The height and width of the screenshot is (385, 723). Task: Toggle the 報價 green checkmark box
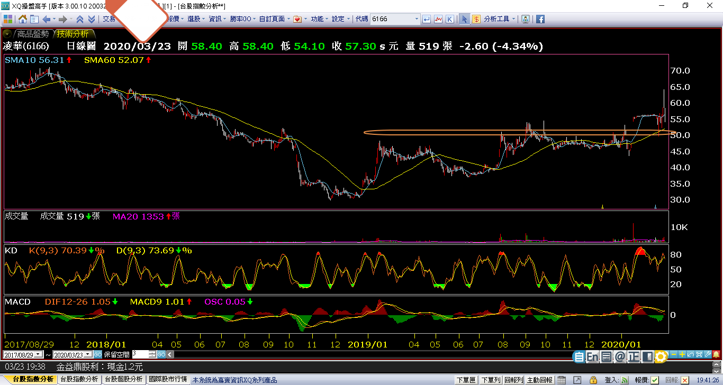(x=655, y=380)
